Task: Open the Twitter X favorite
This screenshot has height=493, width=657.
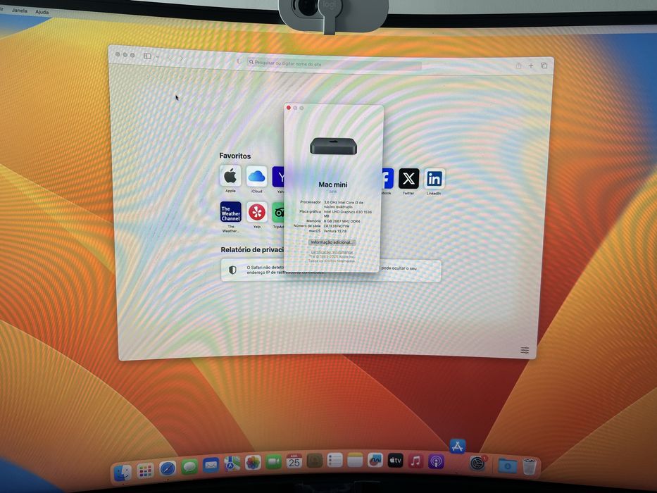Action: click(x=408, y=179)
